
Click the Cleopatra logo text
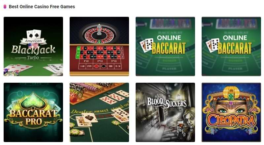[231, 120]
